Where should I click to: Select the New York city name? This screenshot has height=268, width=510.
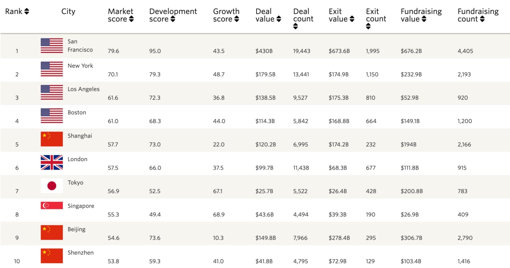pyautogui.click(x=80, y=66)
